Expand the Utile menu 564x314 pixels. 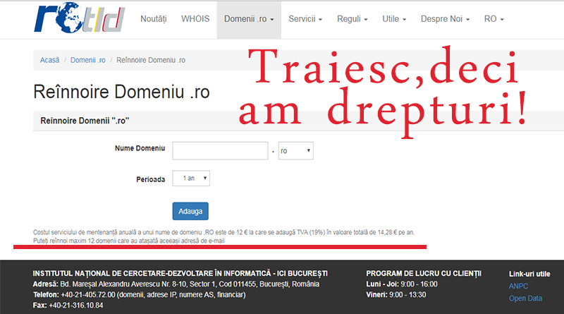click(394, 19)
